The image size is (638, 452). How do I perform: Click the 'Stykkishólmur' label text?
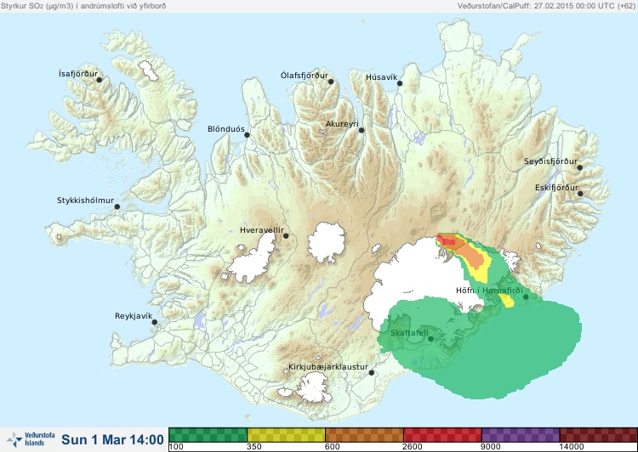(85, 201)
